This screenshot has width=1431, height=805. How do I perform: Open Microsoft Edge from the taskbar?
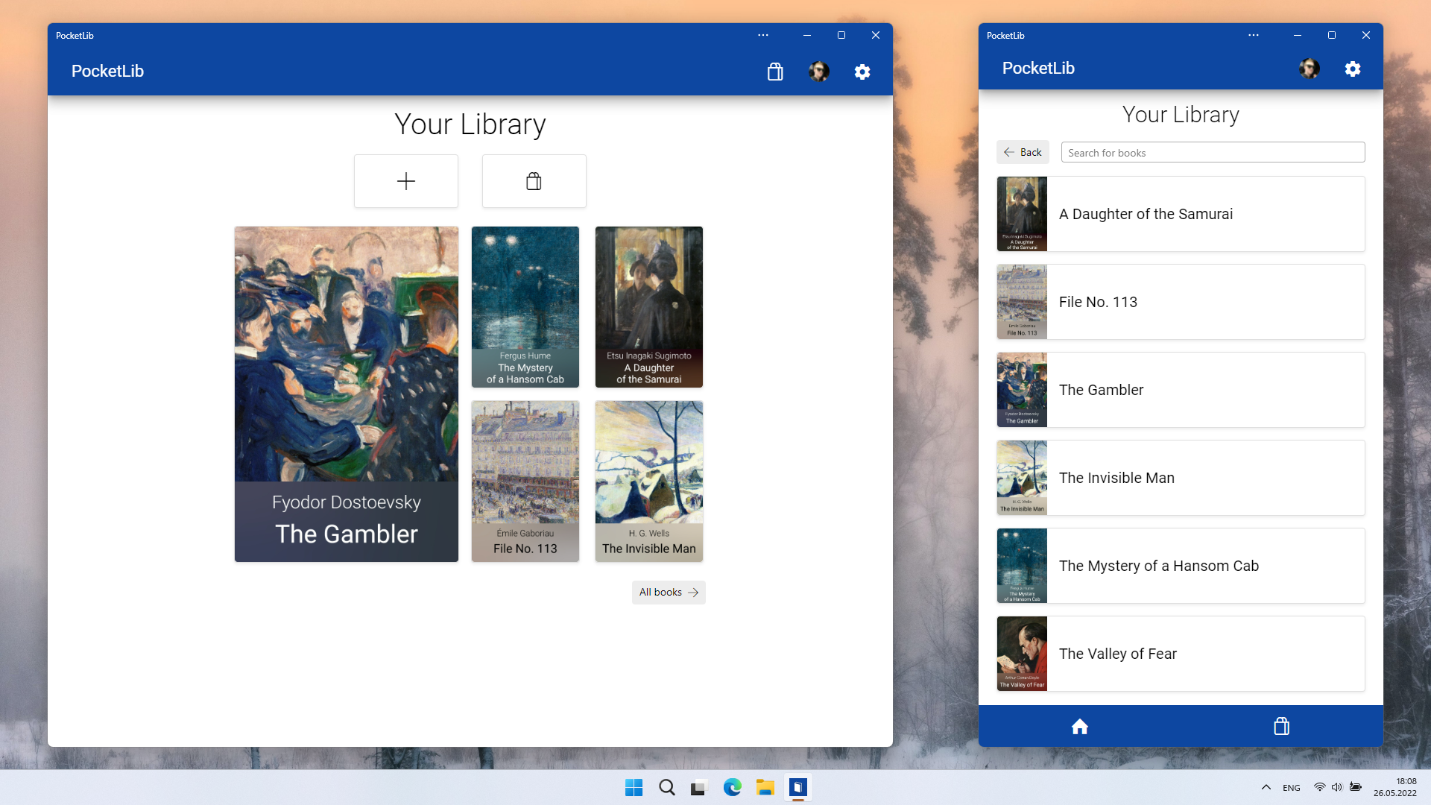733,787
